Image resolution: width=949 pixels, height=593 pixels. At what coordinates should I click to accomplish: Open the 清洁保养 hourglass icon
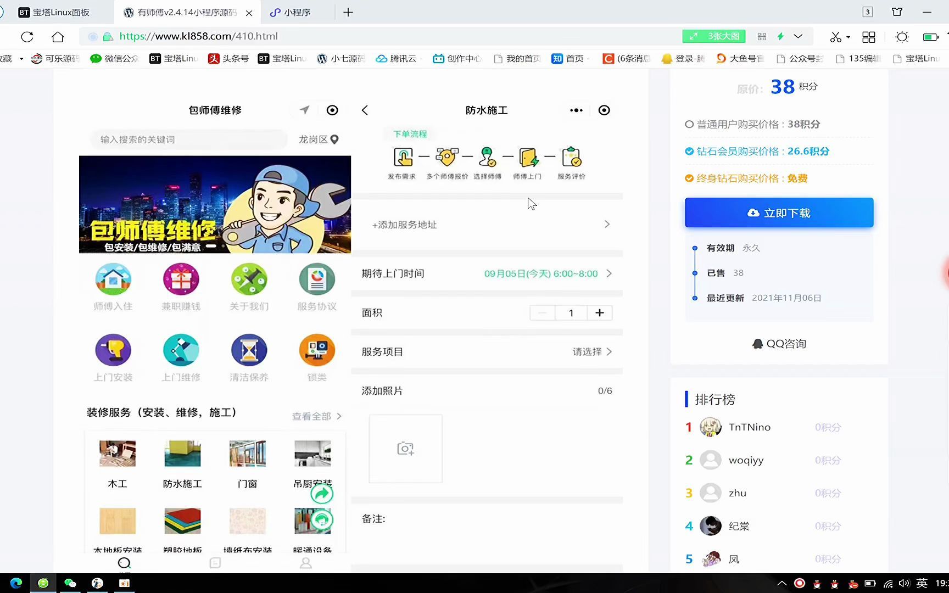[249, 350]
